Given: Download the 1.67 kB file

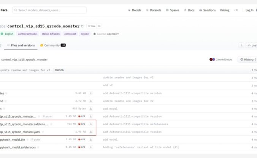Looking at the screenshot, I should (91, 93).
